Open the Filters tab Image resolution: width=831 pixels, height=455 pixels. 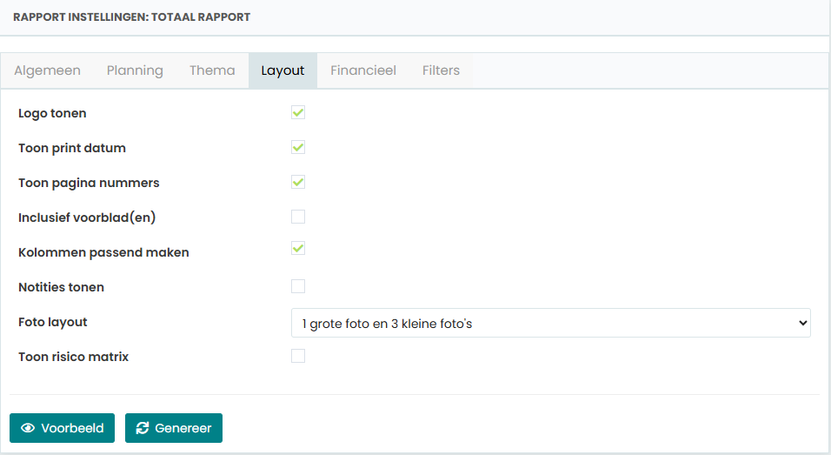pos(441,70)
